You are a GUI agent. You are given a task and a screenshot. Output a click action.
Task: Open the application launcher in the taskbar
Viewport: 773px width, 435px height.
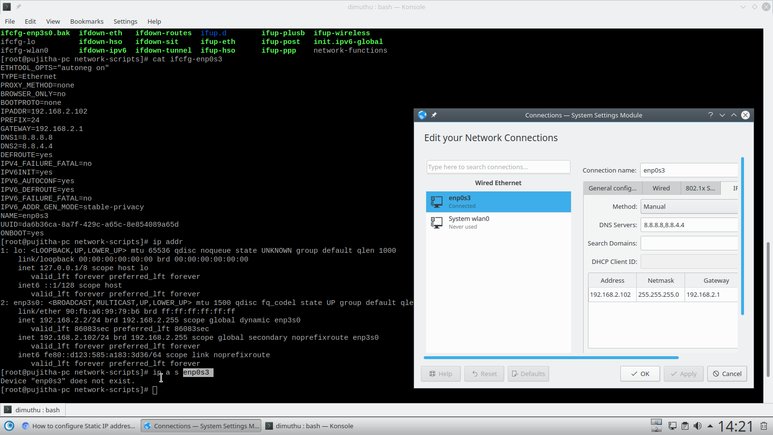coord(9,426)
